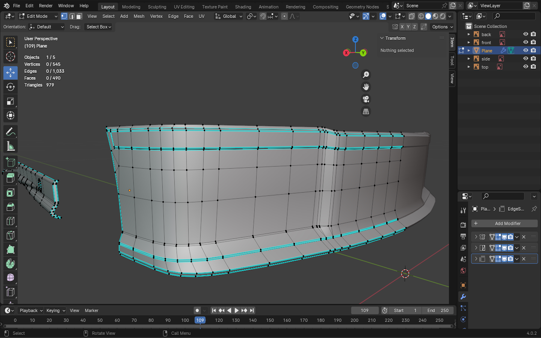Choose the Scale tool
The height and width of the screenshot is (338, 541).
[x=11, y=101]
